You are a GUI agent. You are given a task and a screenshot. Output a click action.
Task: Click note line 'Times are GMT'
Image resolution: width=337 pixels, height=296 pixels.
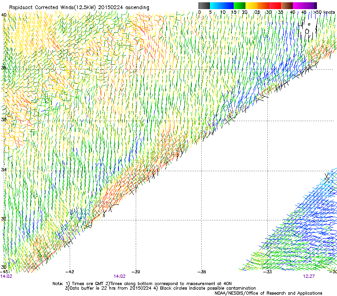point(88,284)
